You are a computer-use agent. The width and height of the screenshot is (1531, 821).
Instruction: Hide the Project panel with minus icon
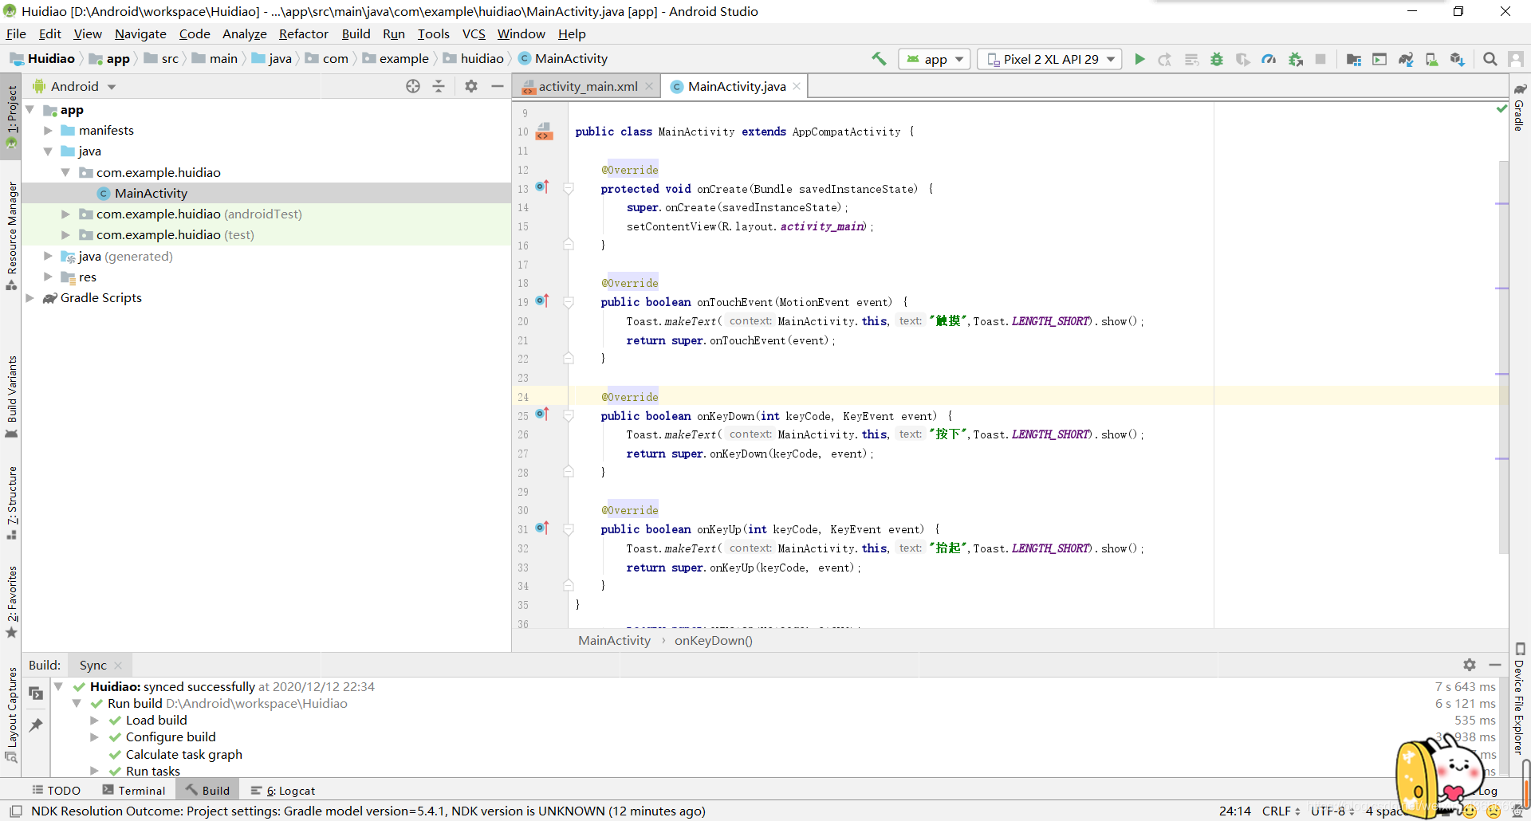(x=498, y=86)
